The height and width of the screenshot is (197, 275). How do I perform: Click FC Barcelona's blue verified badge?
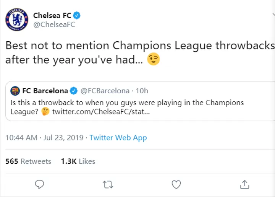point(74,91)
